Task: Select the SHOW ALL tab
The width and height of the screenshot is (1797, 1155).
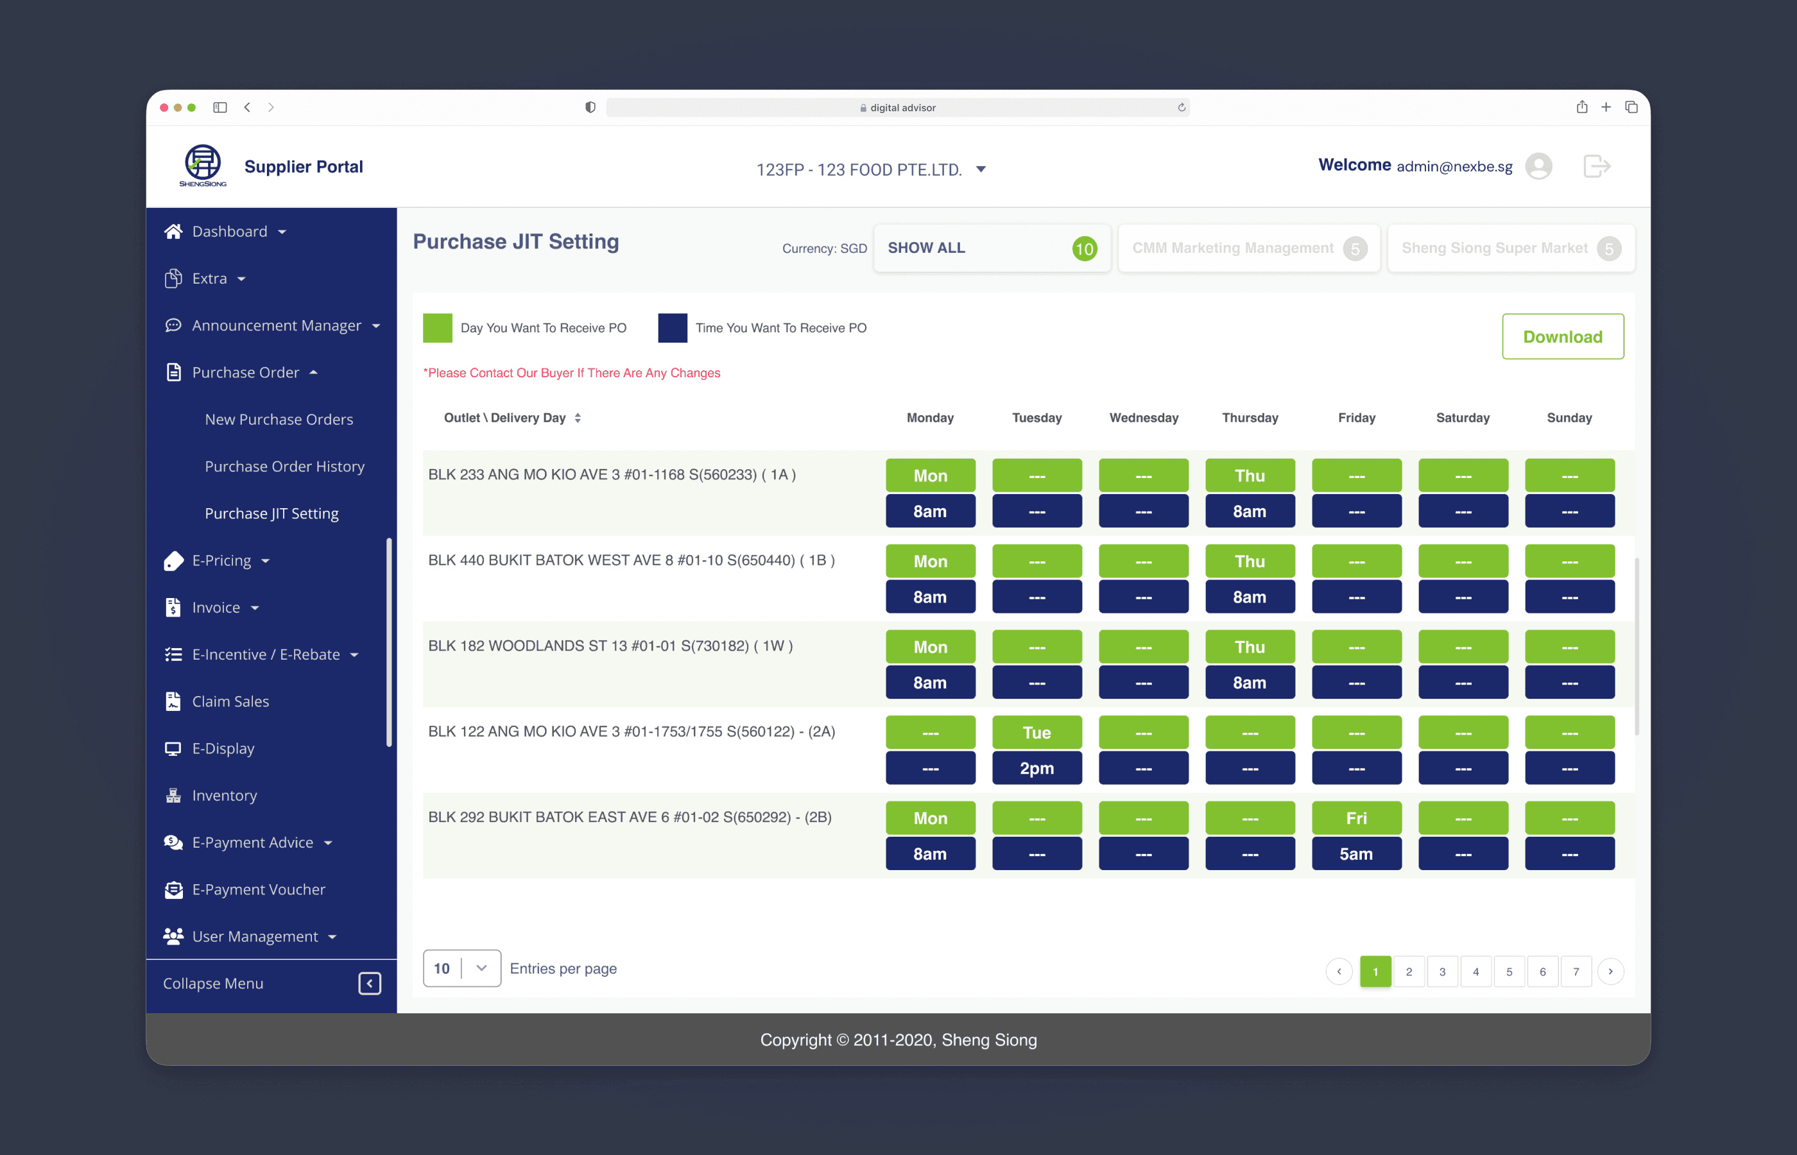Action: pyautogui.click(x=992, y=248)
